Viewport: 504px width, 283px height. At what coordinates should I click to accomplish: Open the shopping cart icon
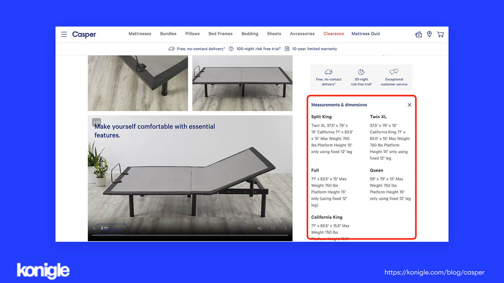440,34
